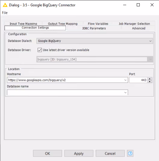Viewport: 159px width, 161px height.
Task: Open the bigquery driver version dropdown
Action: tap(150, 59)
